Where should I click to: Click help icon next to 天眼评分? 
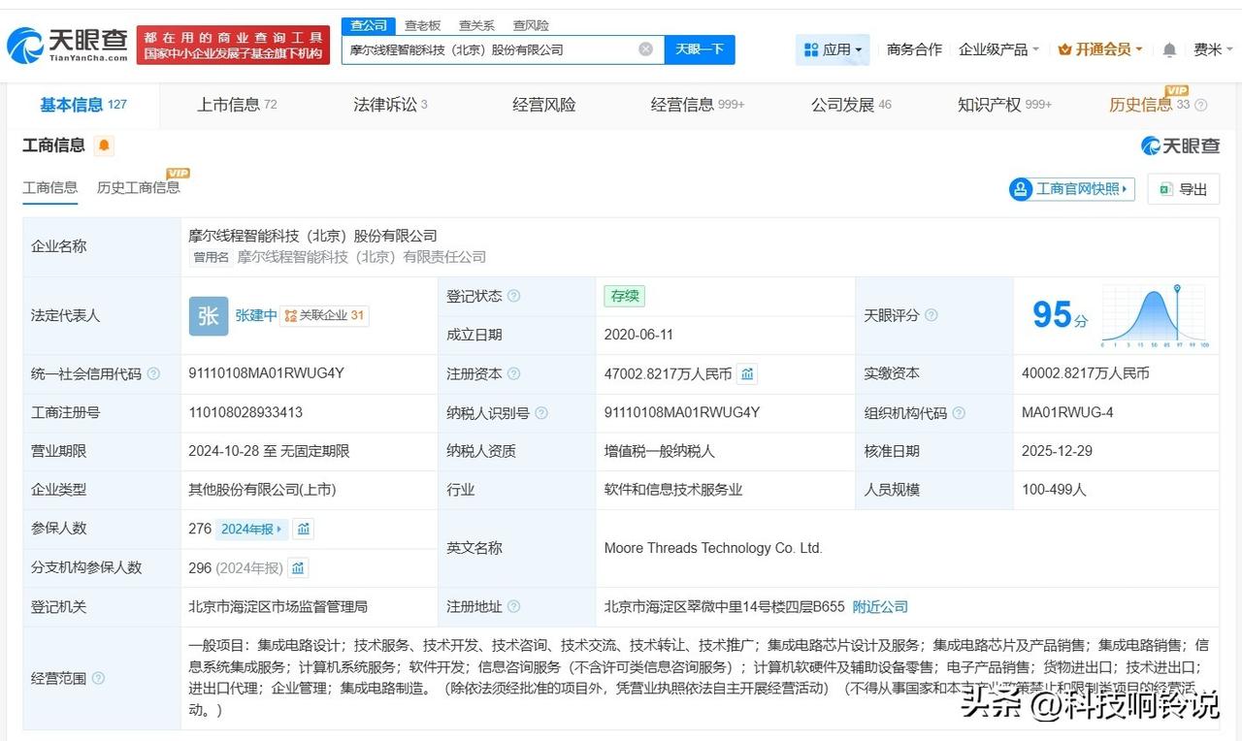931,315
